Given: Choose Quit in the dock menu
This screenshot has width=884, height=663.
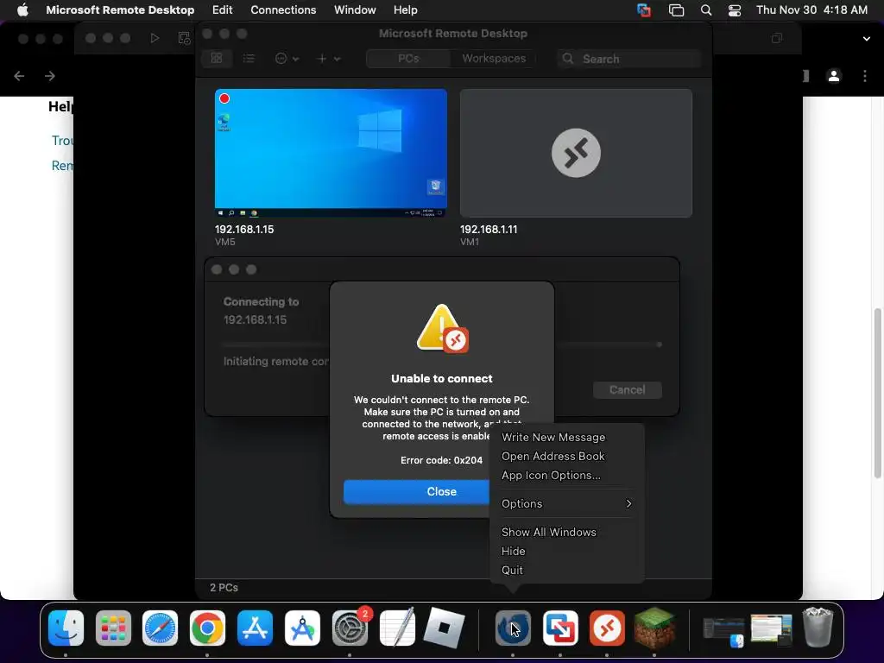Looking at the screenshot, I should coord(512,570).
